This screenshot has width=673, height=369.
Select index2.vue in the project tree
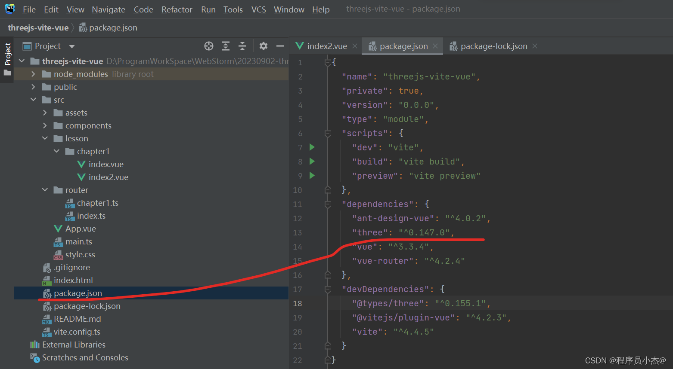tap(108, 177)
